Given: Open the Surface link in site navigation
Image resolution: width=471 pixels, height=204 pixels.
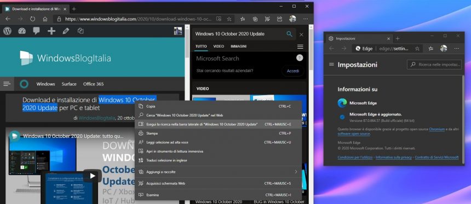Looking at the screenshot, I should tap(69, 84).
